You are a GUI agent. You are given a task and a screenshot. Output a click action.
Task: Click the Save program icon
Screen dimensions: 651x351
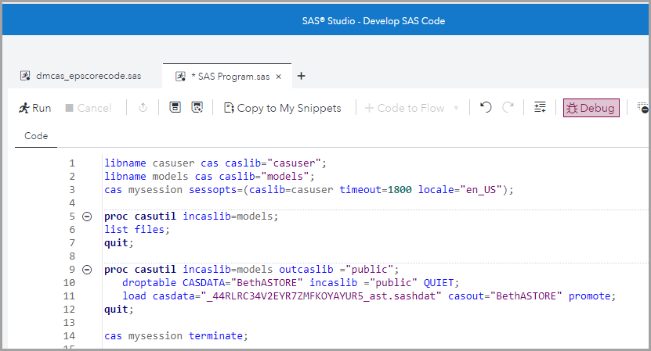click(x=175, y=108)
